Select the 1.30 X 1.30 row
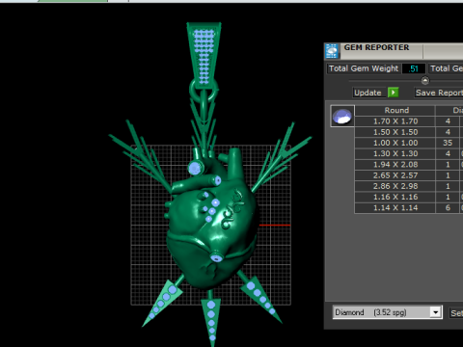This screenshot has width=463, height=347. pyautogui.click(x=409, y=153)
